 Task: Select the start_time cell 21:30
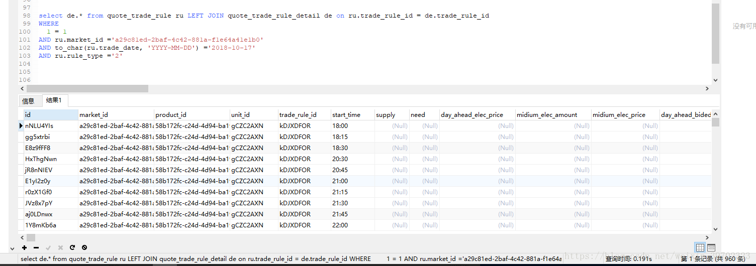pos(353,203)
